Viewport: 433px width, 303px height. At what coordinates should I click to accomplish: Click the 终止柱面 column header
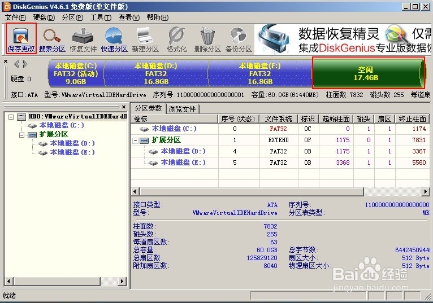(x=413, y=119)
